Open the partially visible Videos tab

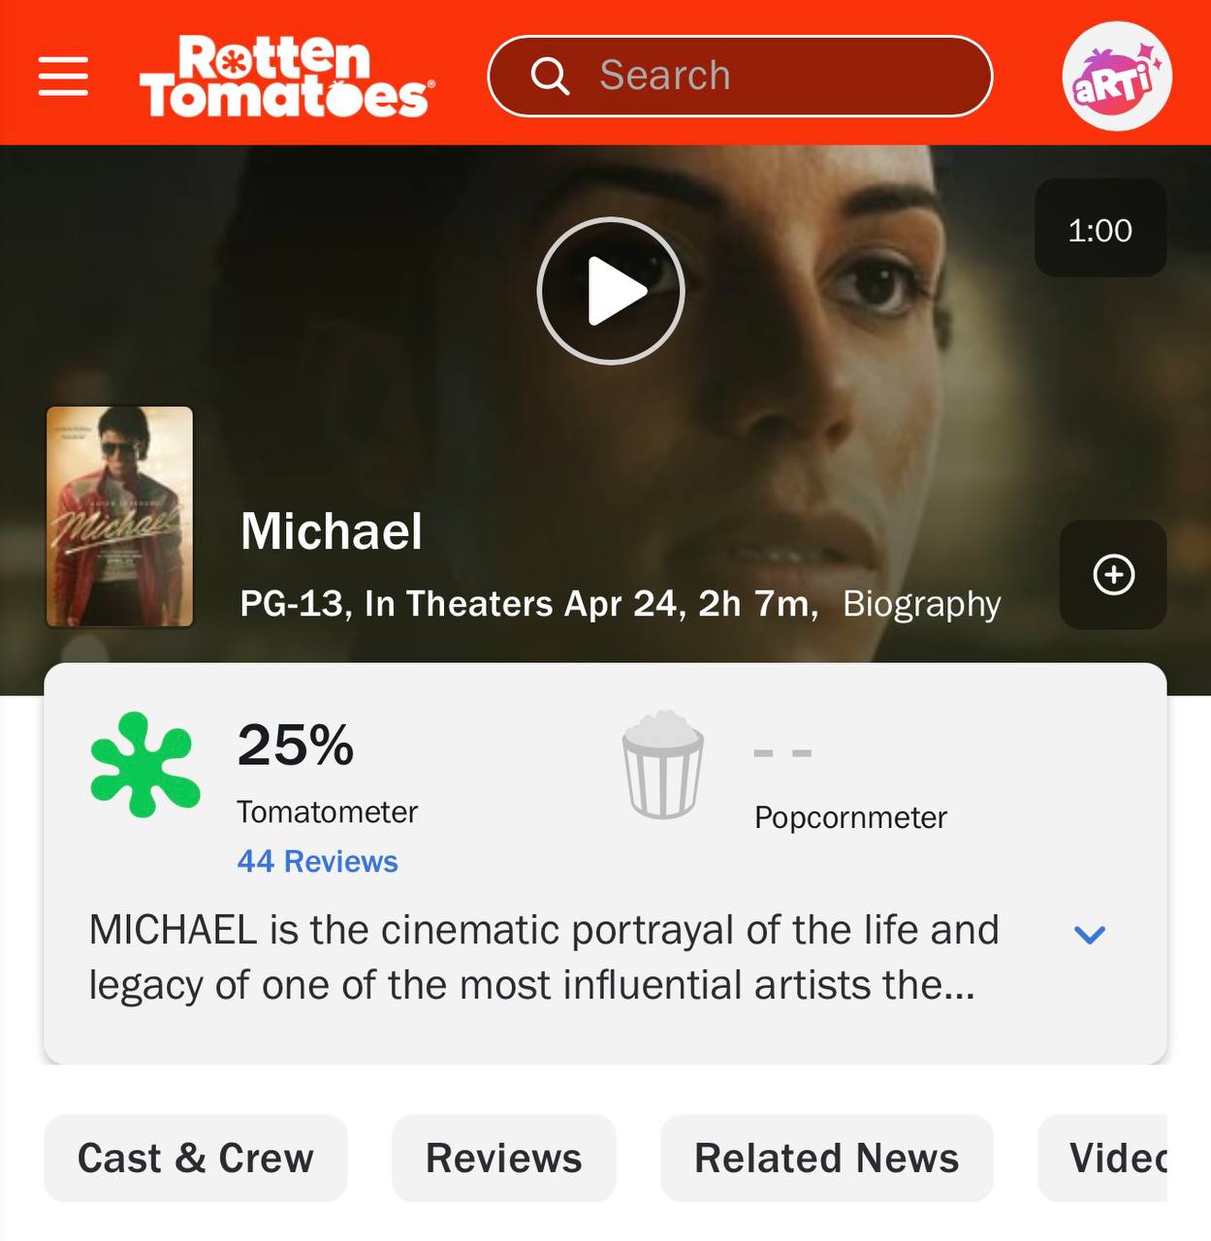click(x=1115, y=1159)
